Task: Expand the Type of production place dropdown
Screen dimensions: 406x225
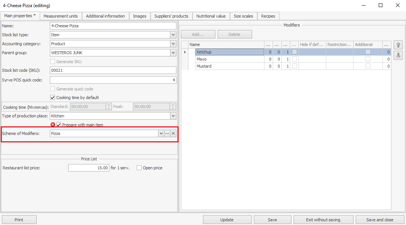Action: coord(173,116)
